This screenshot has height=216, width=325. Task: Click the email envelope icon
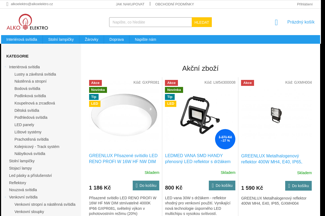point(7,4)
